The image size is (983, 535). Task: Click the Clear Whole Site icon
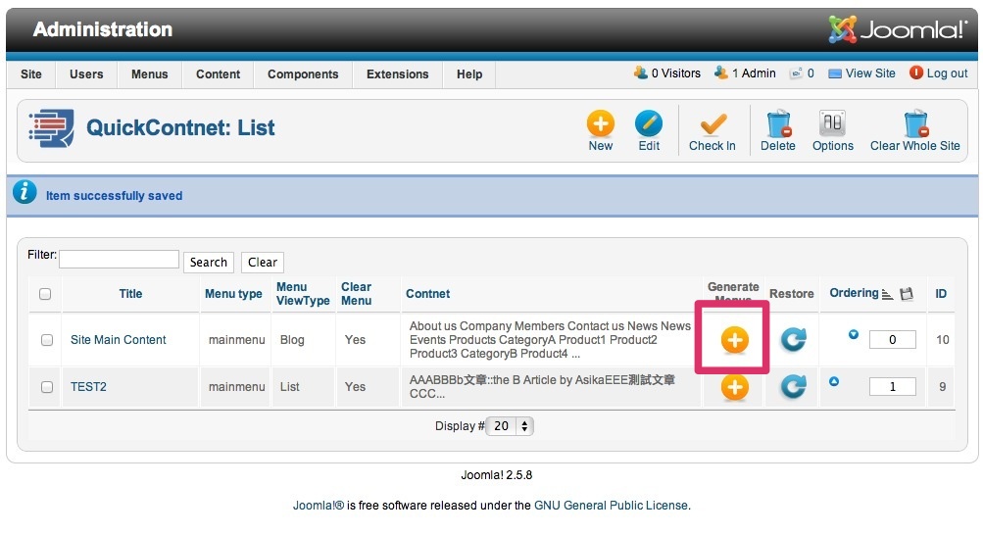(915, 124)
